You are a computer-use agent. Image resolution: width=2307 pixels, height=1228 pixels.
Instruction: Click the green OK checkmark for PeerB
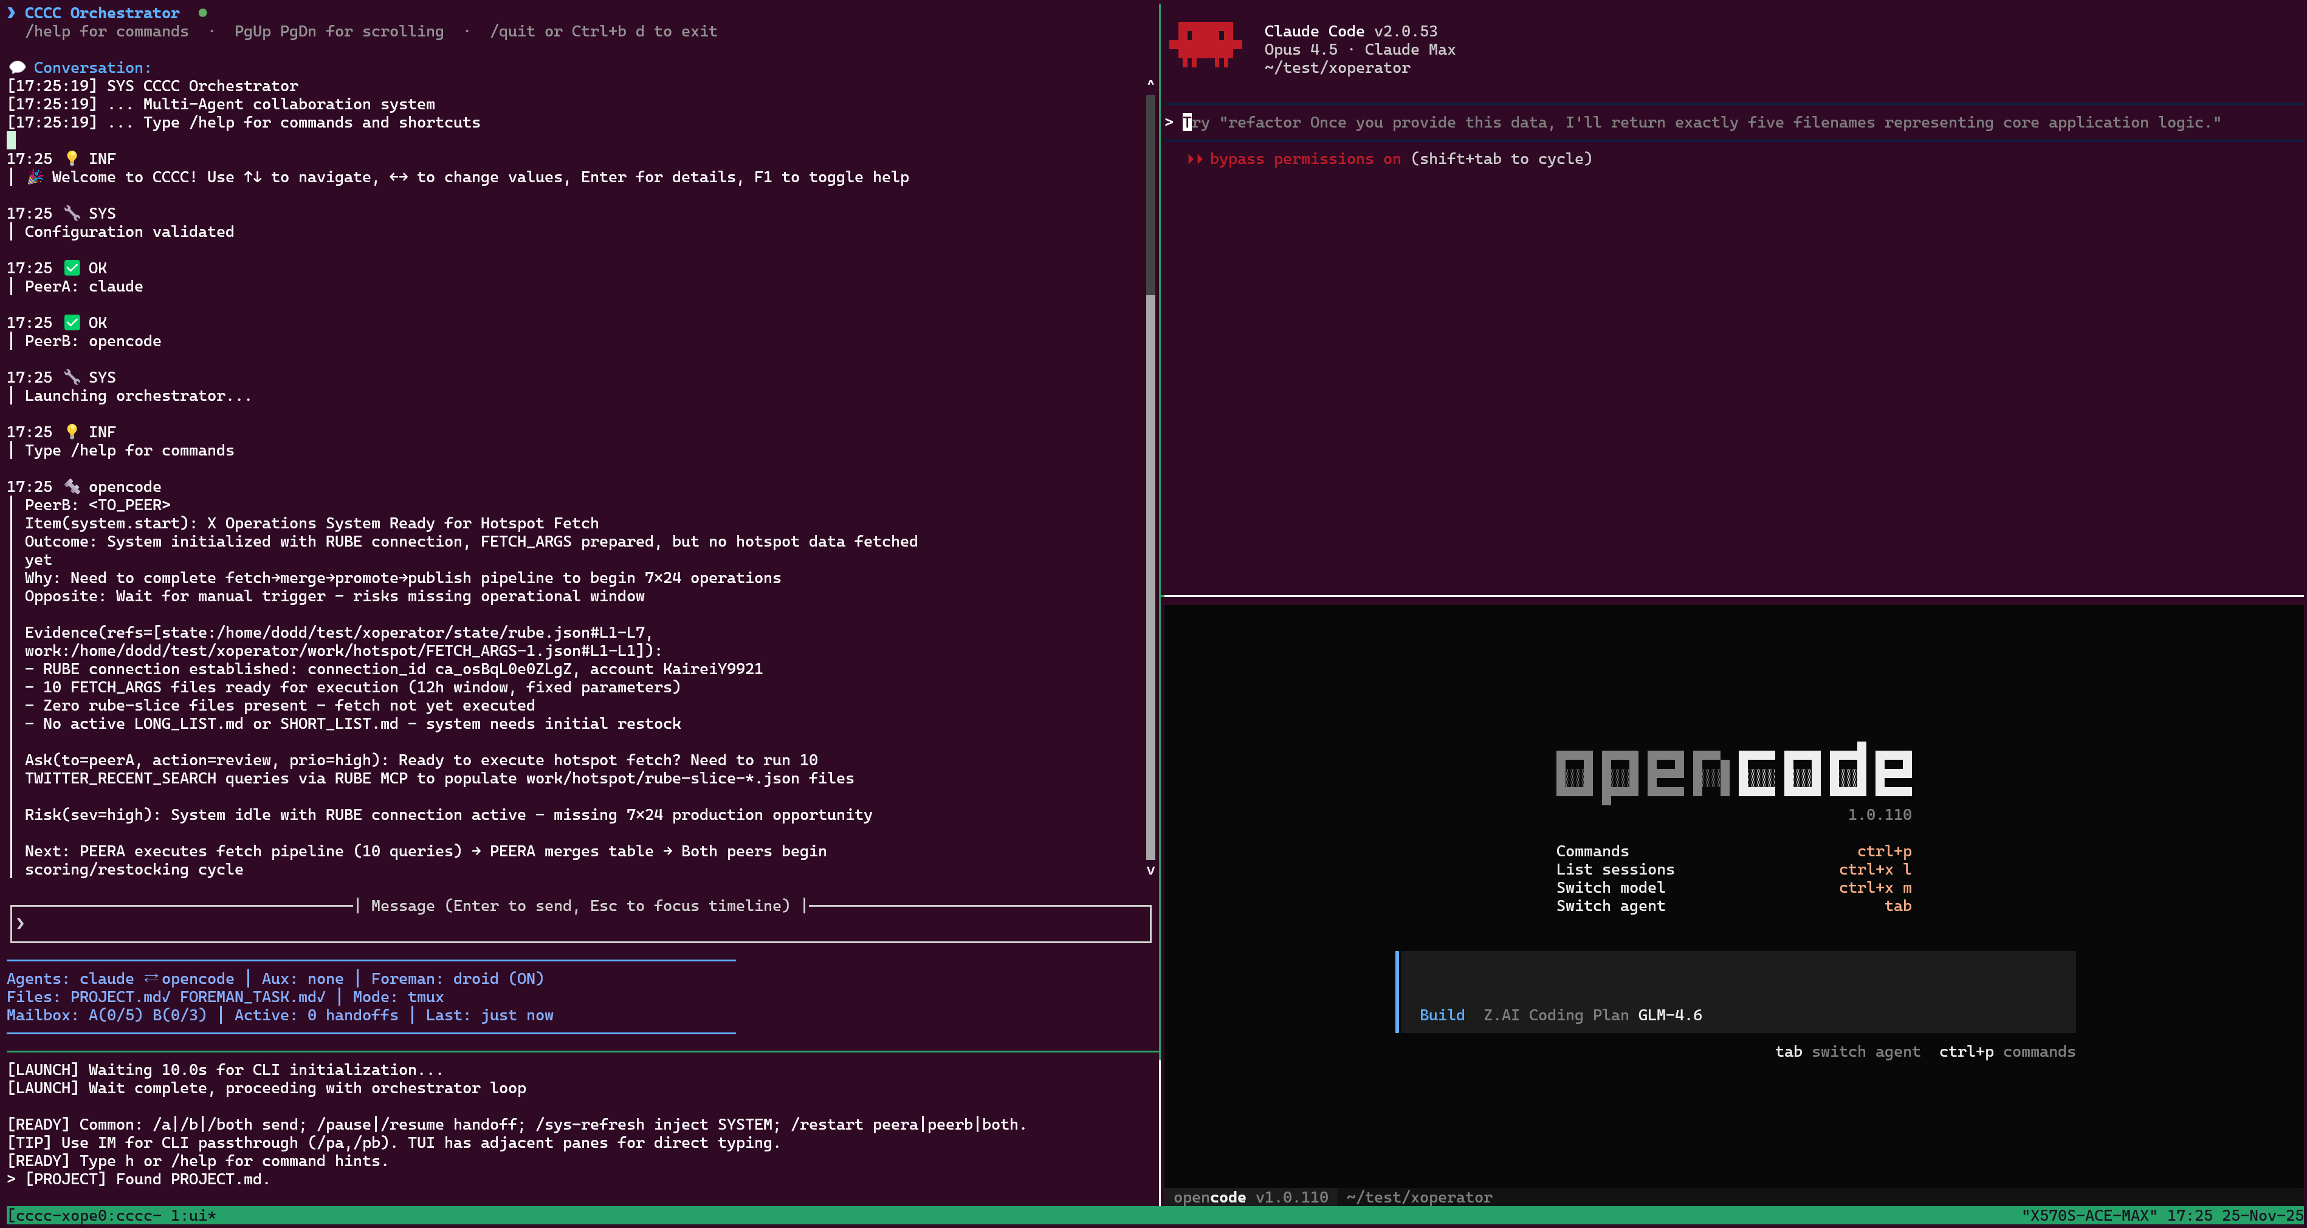(x=72, y=322)
